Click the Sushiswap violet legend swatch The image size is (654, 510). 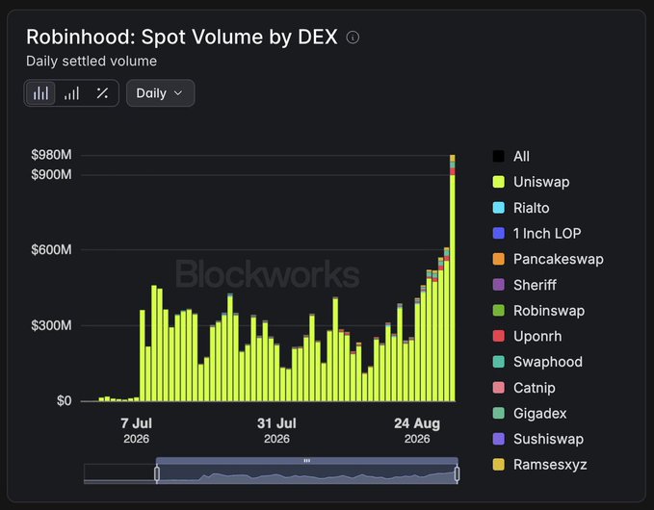click(498, 439)
